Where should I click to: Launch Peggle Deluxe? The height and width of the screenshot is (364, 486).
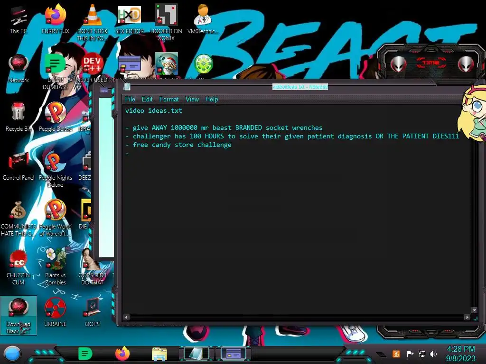pyautogui.click(x=55, y=117)
